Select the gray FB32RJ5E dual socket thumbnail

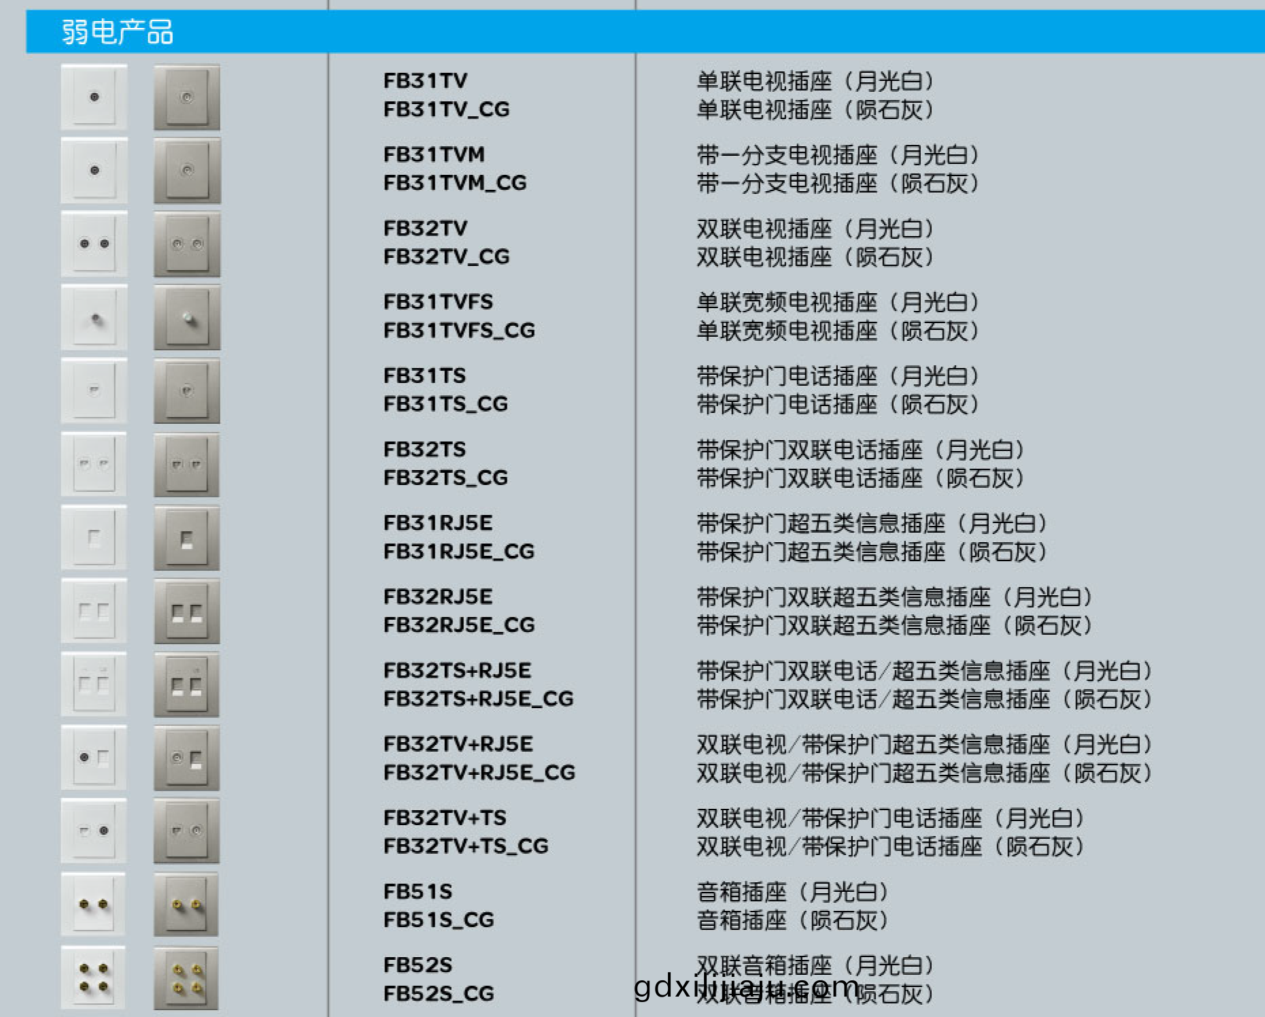point(186,610)
